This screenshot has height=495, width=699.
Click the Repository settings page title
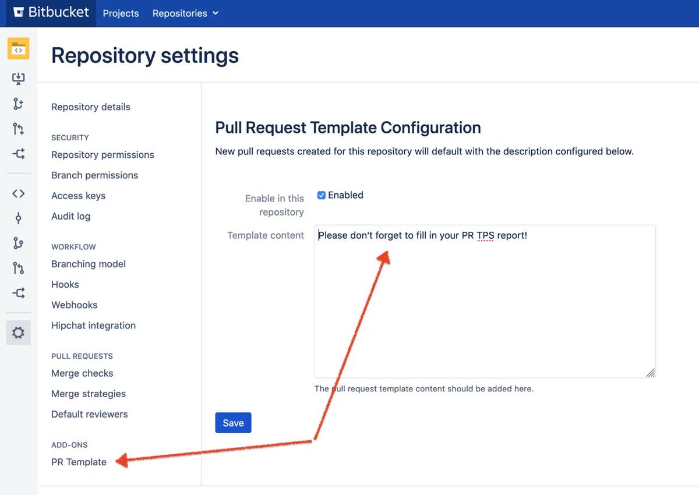[145, 55]
